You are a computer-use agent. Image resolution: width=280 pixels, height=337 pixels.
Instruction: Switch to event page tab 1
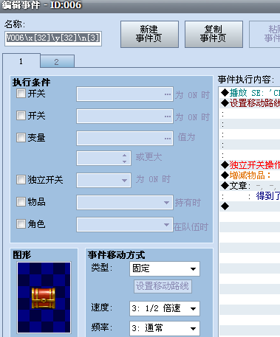click(21, 61)
